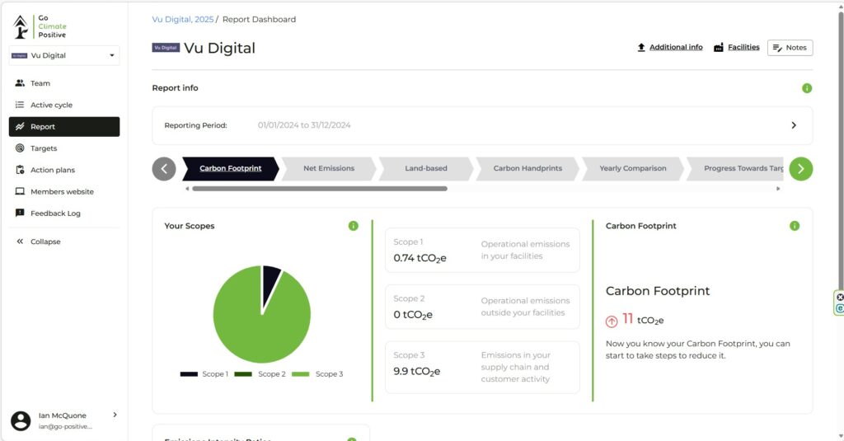844x441 pixels.
Task: Click the Scope 1 0.74 tCO2e card
Action: tap(482, 251)
